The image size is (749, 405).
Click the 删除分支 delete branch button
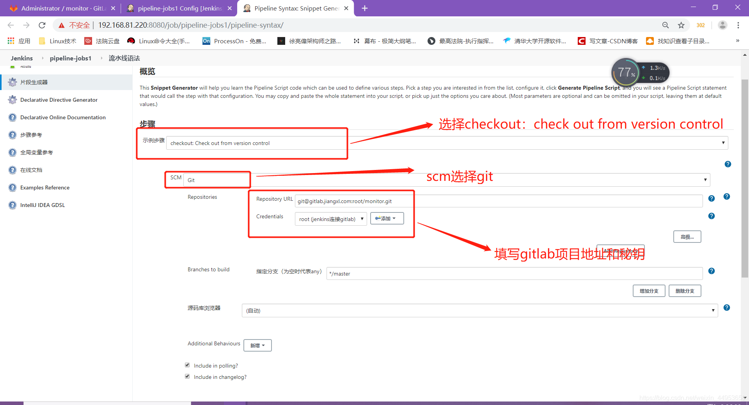pos(685,291)
